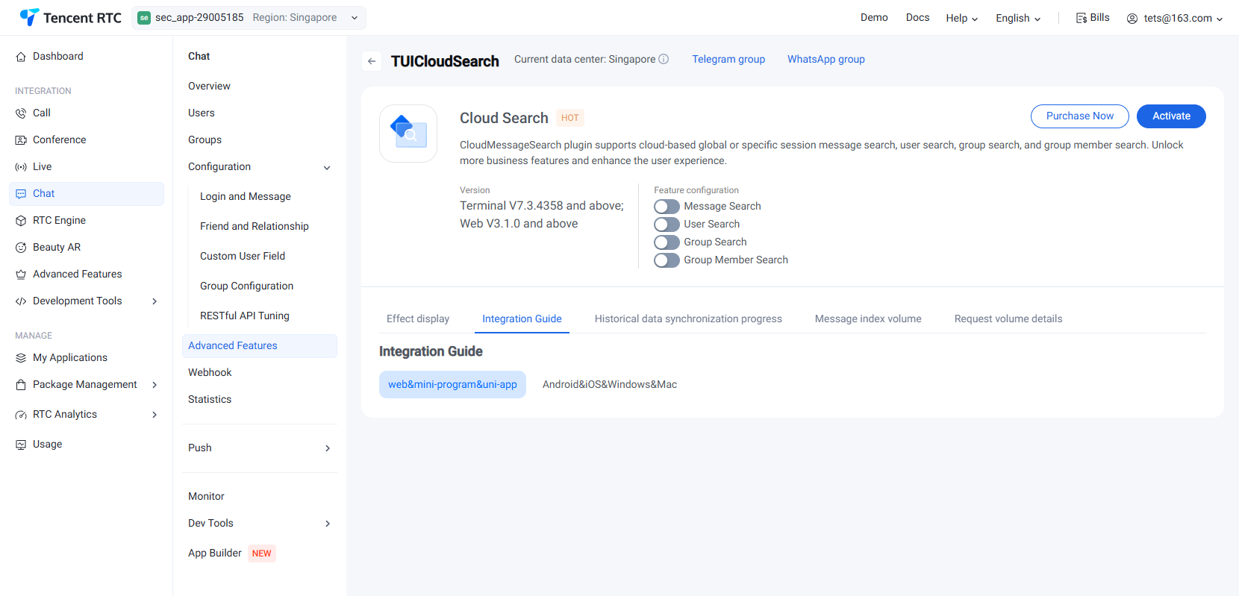Click the Dashboard home icon

point(21,57)
